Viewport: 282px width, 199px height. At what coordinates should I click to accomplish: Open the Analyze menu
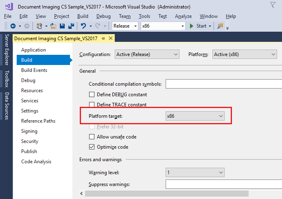(x=183, y=16)
